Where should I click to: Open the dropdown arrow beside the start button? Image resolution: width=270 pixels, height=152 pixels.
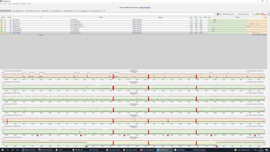click(x=221, y=14)
